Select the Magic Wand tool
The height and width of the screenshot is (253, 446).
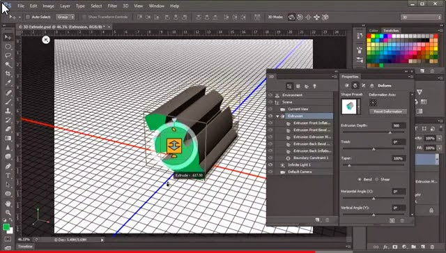click(x=8, y=65)
